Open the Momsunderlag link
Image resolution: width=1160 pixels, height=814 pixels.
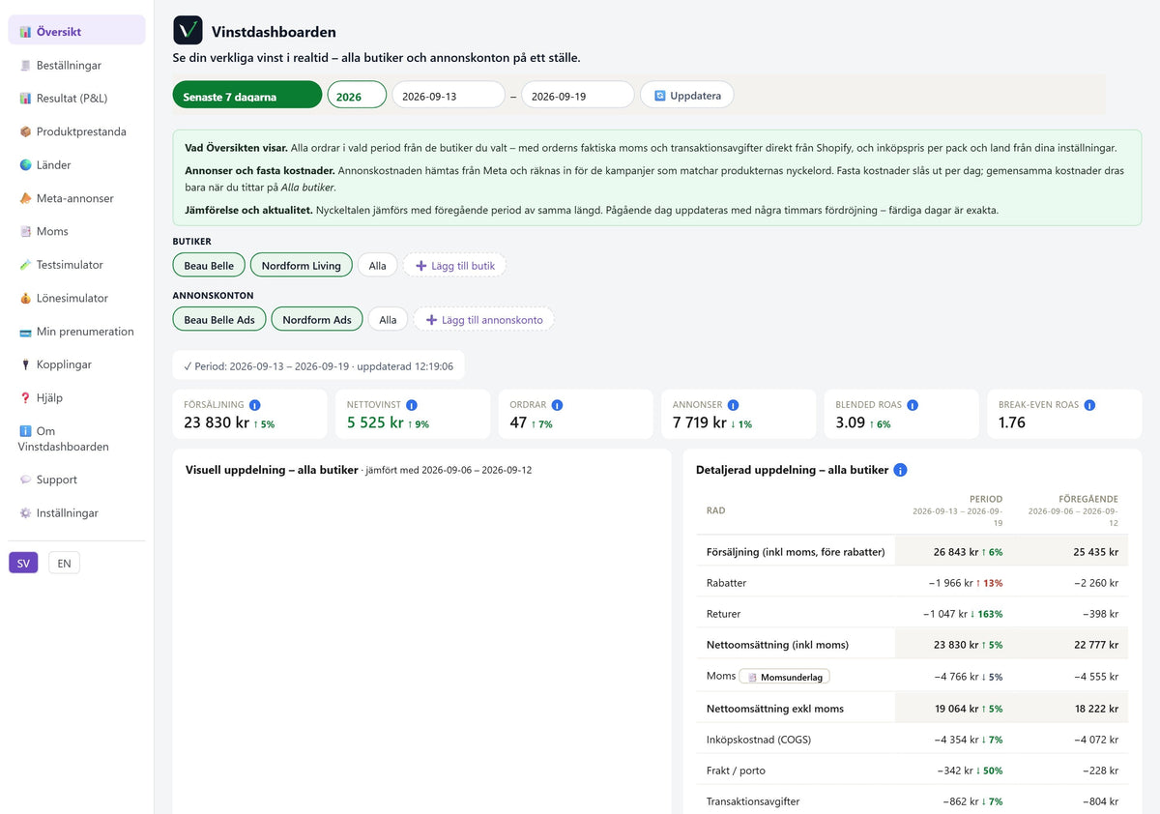tap(784, 677)
